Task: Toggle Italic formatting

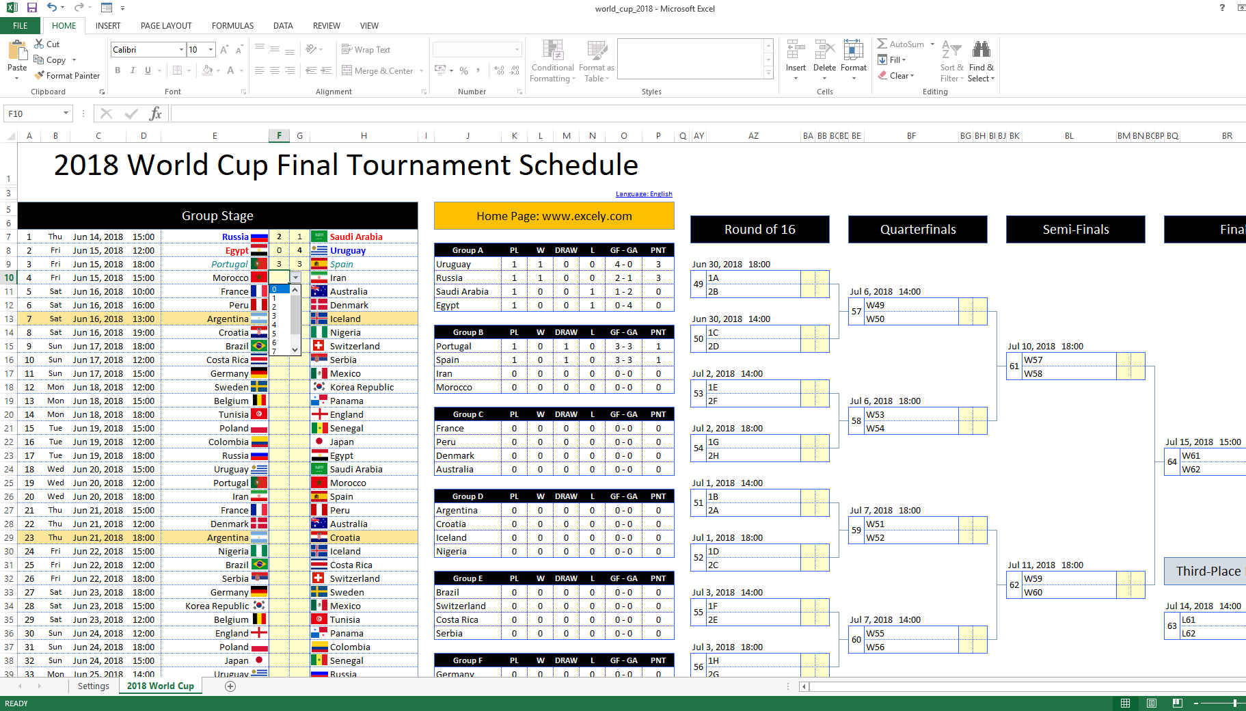Action: tap(133, 70)
